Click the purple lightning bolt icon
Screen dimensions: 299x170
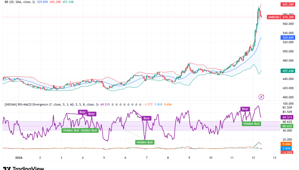coord(261,96)
